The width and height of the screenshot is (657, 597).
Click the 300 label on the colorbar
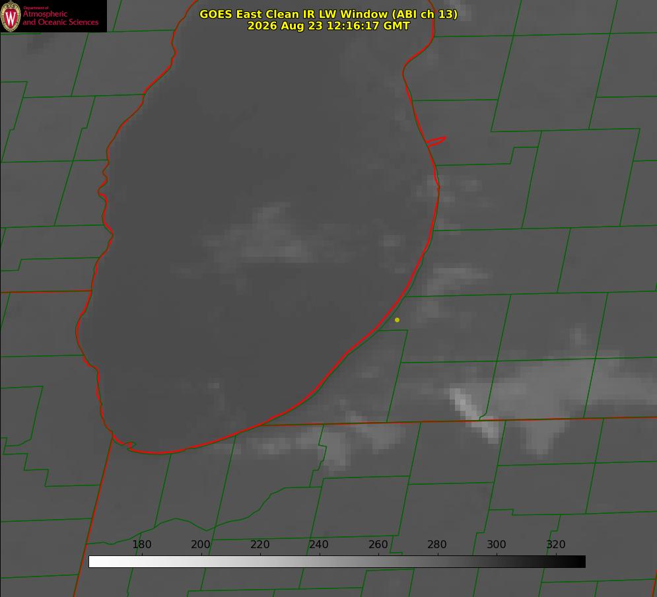(497, 544)
